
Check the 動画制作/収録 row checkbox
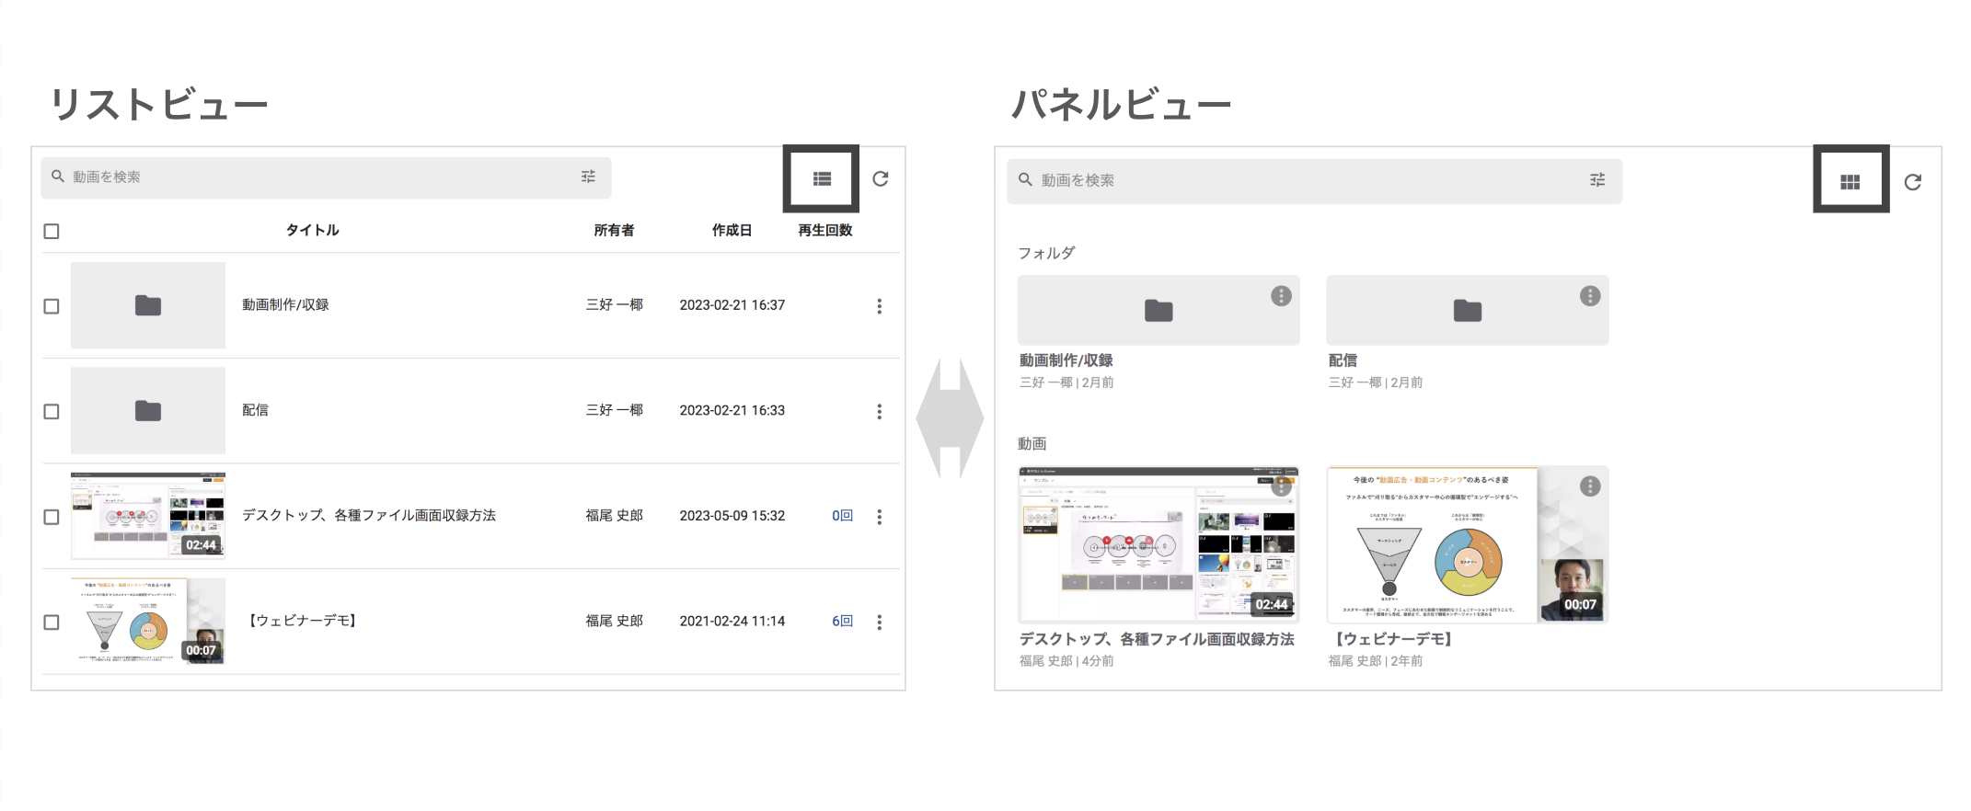(x=52, y=306)
